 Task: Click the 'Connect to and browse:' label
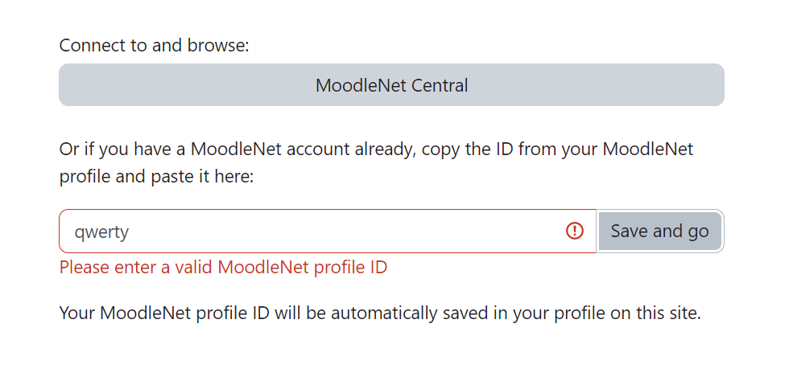[155, 46]
